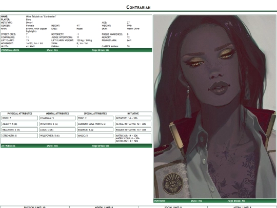Image resolution: width=277 pixels, height=208 pixels.
Task: Click the weight value 99lb
Action: pyautogui.click(x=129, y=26)
